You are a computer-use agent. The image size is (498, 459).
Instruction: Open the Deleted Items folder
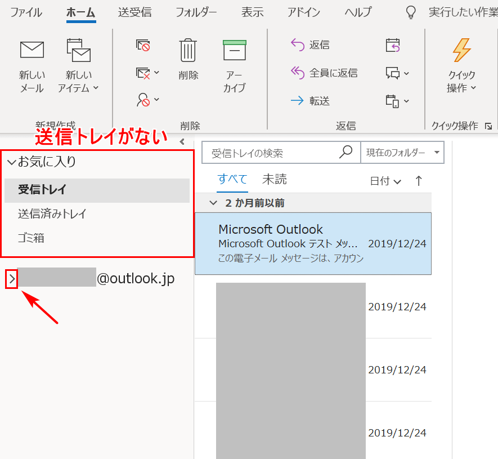[31, 238]
